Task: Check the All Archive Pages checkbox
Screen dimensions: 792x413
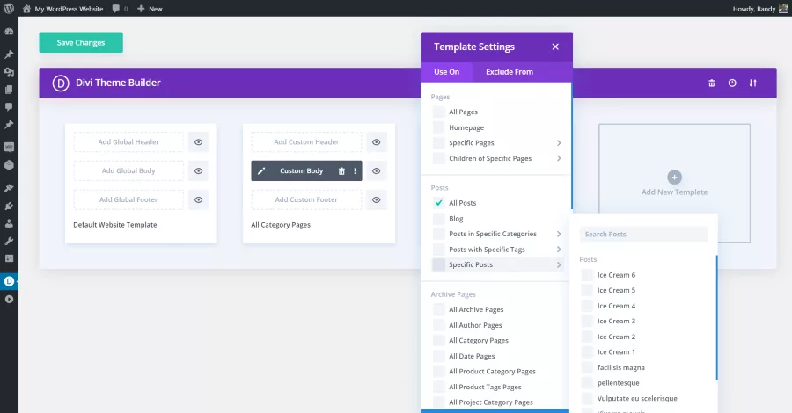Action: [439, 309]
